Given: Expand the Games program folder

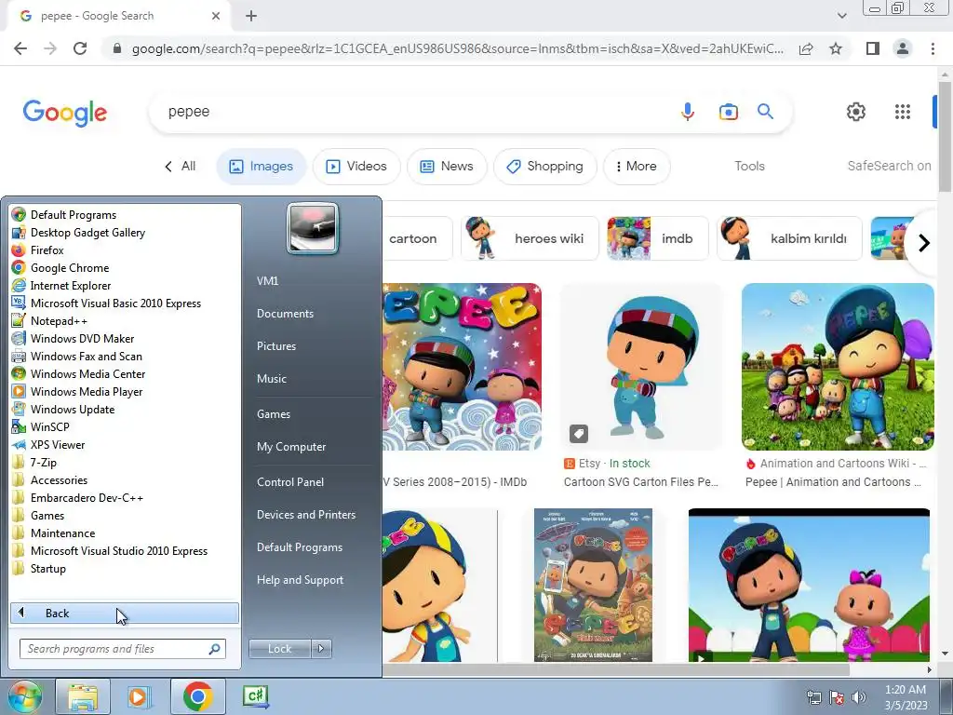Looking at the screenshot, I should (x=38, y=515).
